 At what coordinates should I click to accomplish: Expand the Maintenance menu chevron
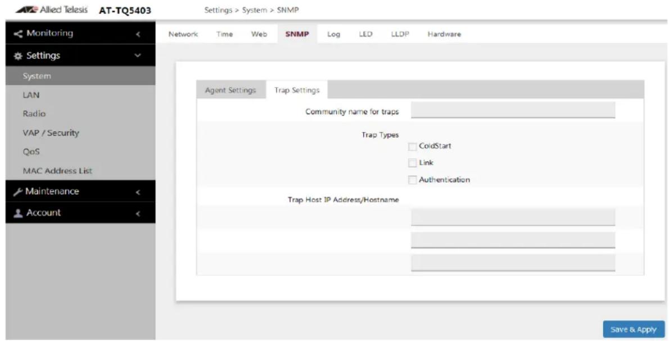[x=137, y=192]
